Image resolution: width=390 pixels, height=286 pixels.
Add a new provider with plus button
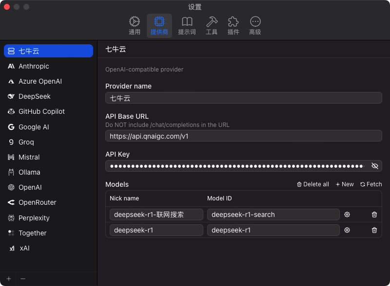coord(9,279)
